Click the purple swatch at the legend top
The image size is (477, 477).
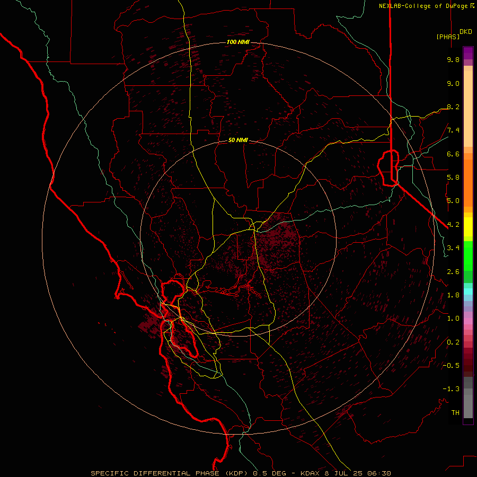pos(468,53)
